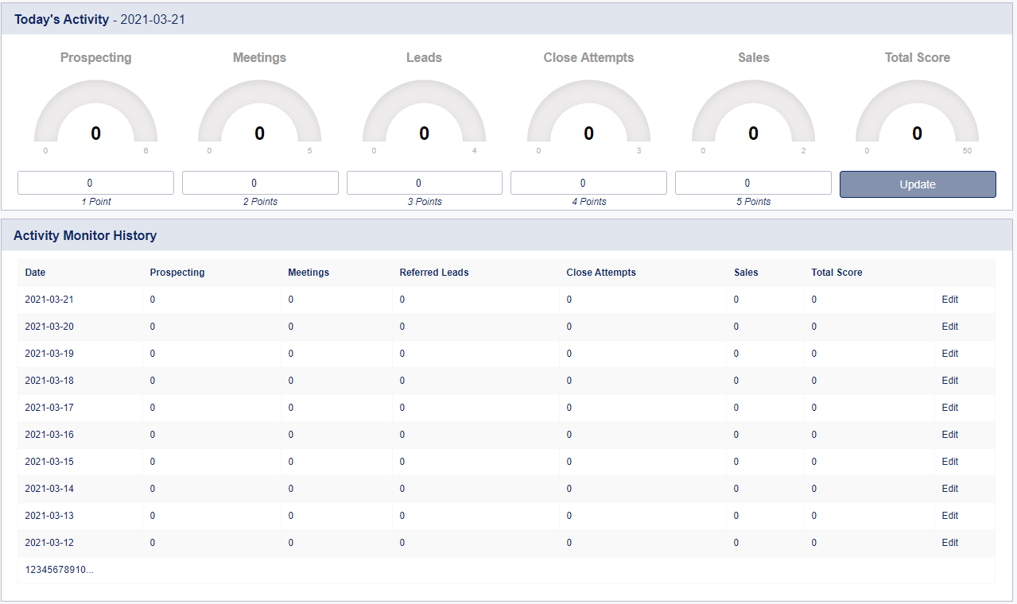Image resolution: width=1017 pixels, height=604 pixels.
Task: Focus the Meetings count input field
Action: [259, 183]
